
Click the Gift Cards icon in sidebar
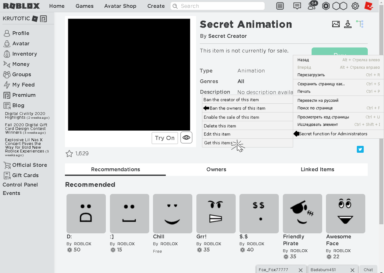pos(7,175)
